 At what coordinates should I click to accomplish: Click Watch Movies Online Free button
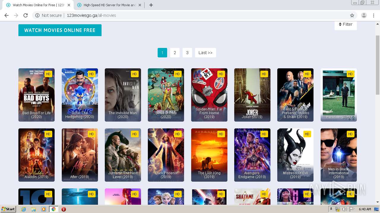pos(60,30)
